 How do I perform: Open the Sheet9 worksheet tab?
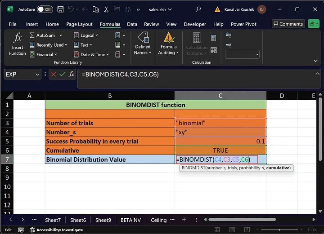103,220
